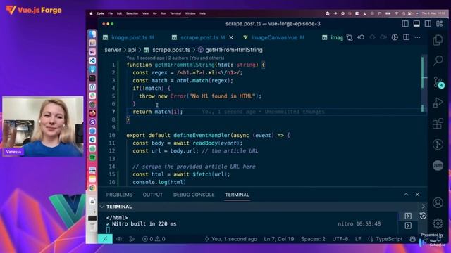Open Customize Layout icon in title bar
Image resolution: width=451 pixels, height=253 pixels.
(439, 24)
